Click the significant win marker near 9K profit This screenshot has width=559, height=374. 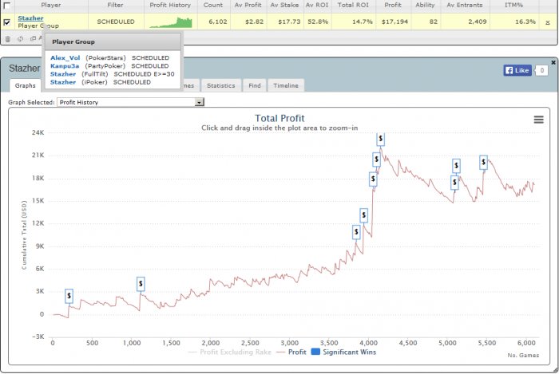(356, 232)
